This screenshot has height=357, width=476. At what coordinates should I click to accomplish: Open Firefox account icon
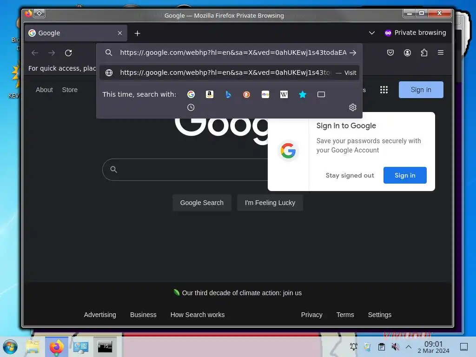[407, 53]
